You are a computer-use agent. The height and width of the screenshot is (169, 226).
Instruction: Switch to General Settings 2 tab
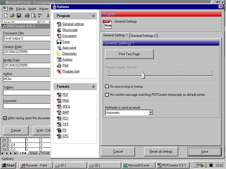[144, 36]
